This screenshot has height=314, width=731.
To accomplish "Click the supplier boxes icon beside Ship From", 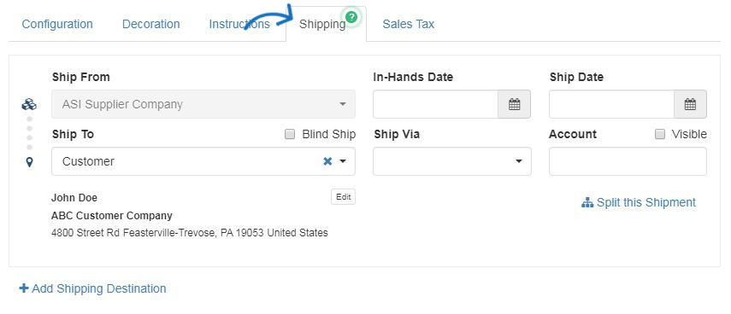I will point(29,105).
